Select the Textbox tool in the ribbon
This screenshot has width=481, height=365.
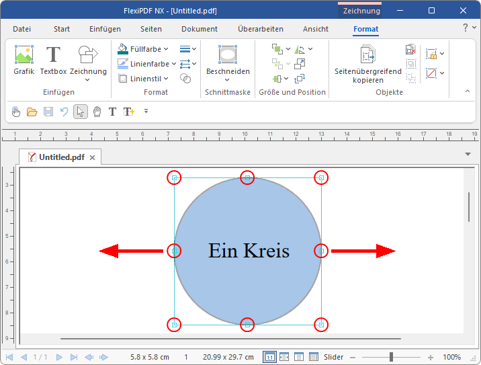[53, 60]
